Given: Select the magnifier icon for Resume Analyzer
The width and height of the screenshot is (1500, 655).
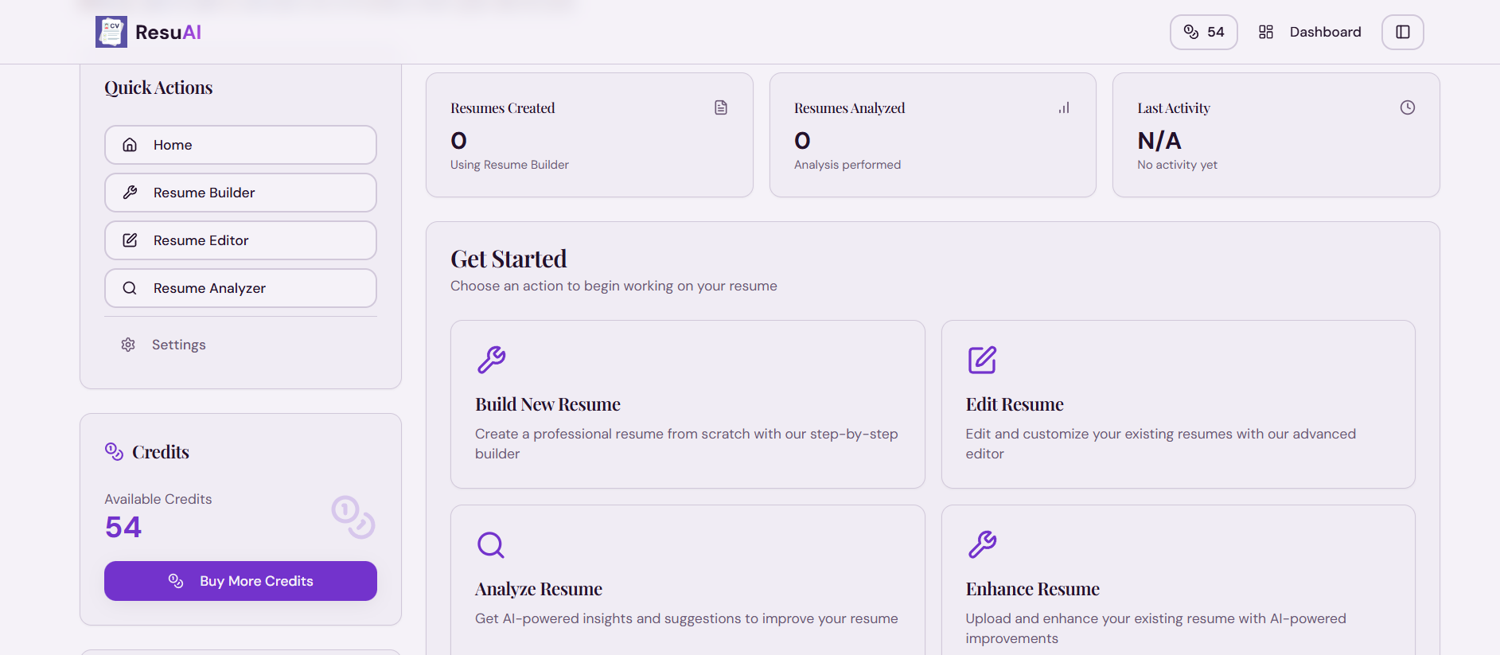Looking at the screenshot, I should 130,287.
